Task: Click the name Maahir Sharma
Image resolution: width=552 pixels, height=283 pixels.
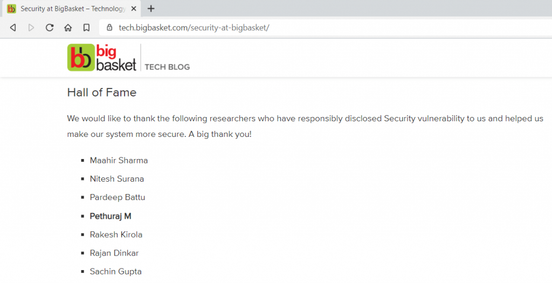Action: pos(119,161)
